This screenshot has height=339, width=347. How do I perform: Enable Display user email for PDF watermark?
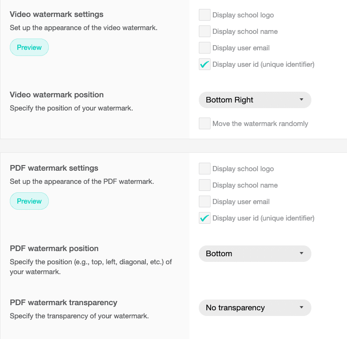(x=204, y=201)
